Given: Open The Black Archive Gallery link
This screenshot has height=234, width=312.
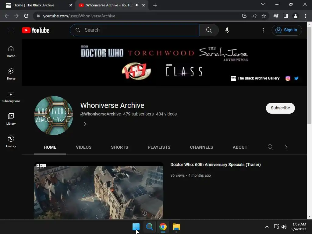Looking at the screenshot, I should [x=255, y=78].
